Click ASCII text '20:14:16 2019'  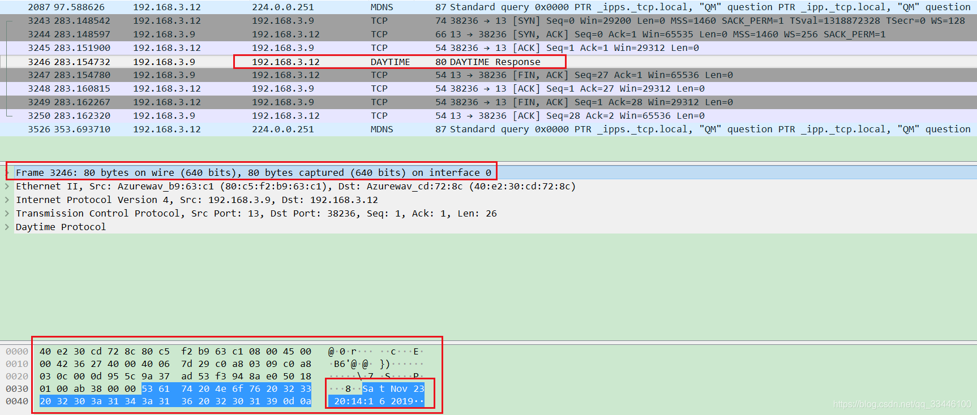374,401
